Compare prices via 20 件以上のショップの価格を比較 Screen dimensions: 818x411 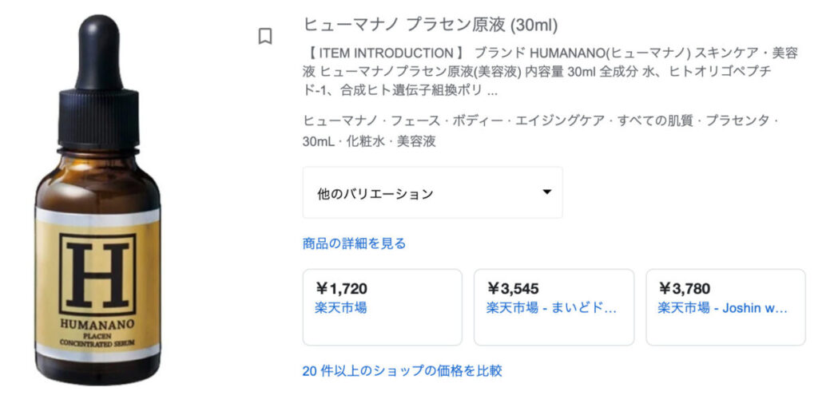(x=402, y=370)
